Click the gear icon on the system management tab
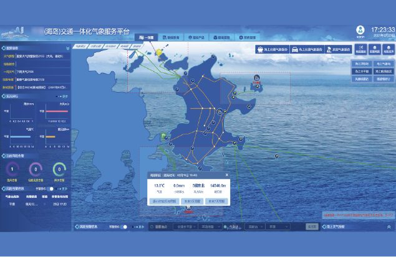396x257 pixels. pos(241,37)
